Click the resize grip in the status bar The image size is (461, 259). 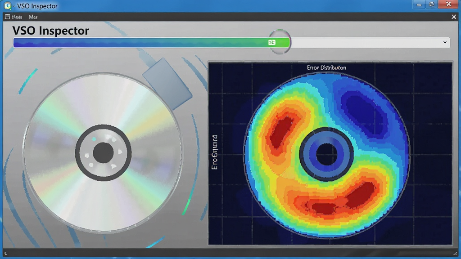coord(455,253)
